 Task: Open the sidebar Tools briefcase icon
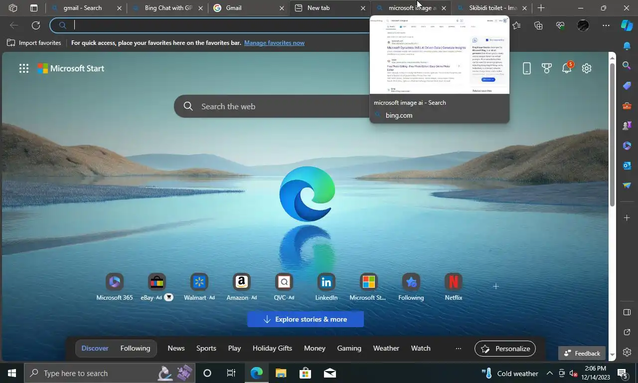tap(627, 106)
